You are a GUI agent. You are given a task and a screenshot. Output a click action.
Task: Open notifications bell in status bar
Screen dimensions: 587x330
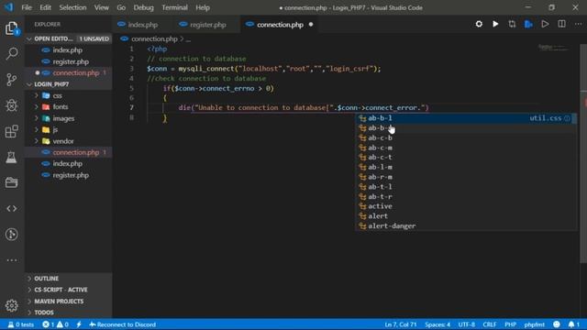tap(573, 324)
